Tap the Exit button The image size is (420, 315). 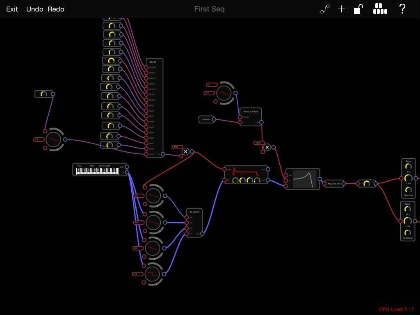pos(12,9)
